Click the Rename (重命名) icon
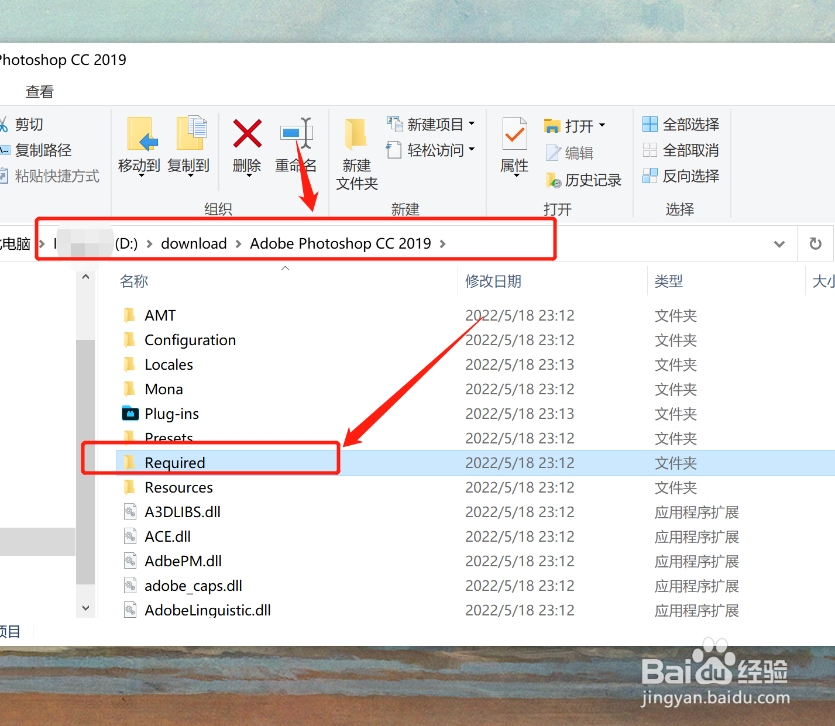Screen dimensions: 835x726 [296, 133]
